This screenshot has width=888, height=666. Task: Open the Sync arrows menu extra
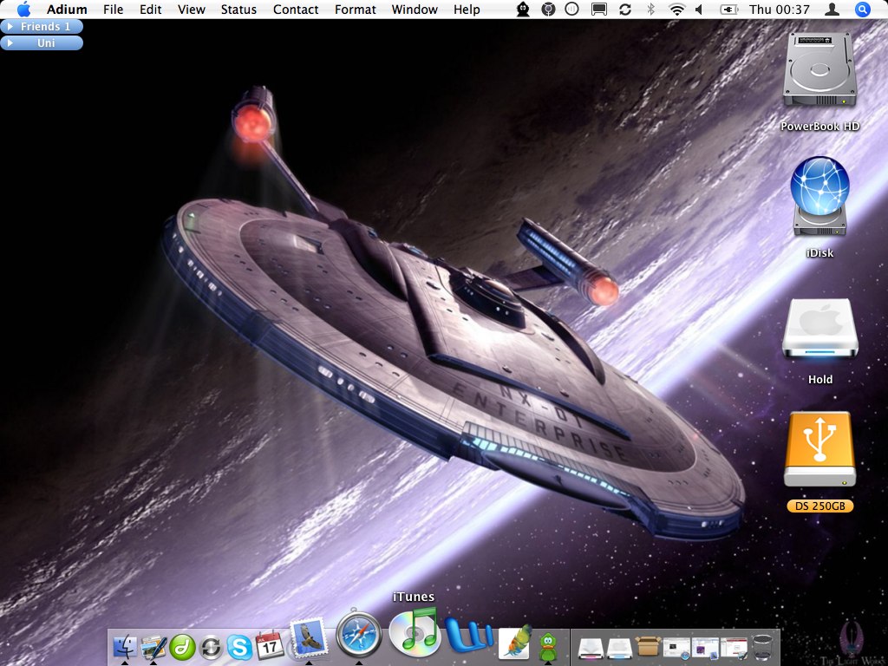tap(625, 9)
